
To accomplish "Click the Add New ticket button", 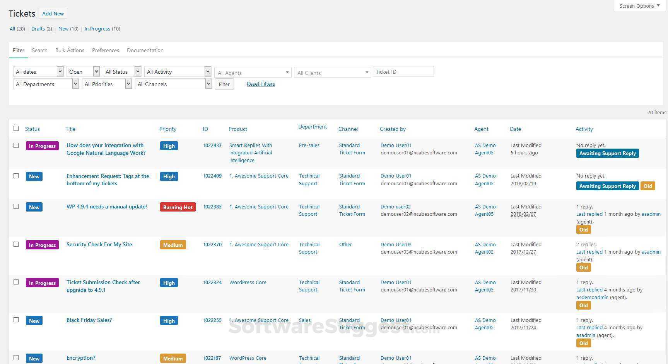I will pos(53,14).
